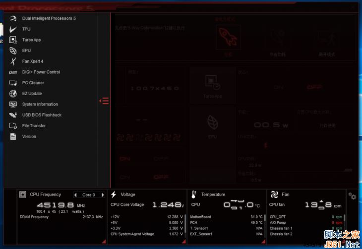The height and width of the screenshot is (249, 362).
Task: Click the DRAM Frequency 2137.3 MHz row
Action: 61,217
